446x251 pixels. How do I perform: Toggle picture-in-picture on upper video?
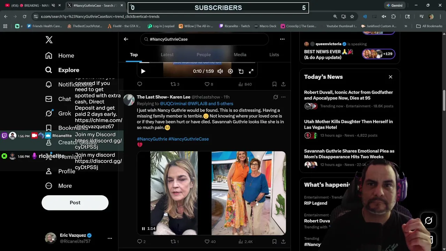click(x=241, y=71)
